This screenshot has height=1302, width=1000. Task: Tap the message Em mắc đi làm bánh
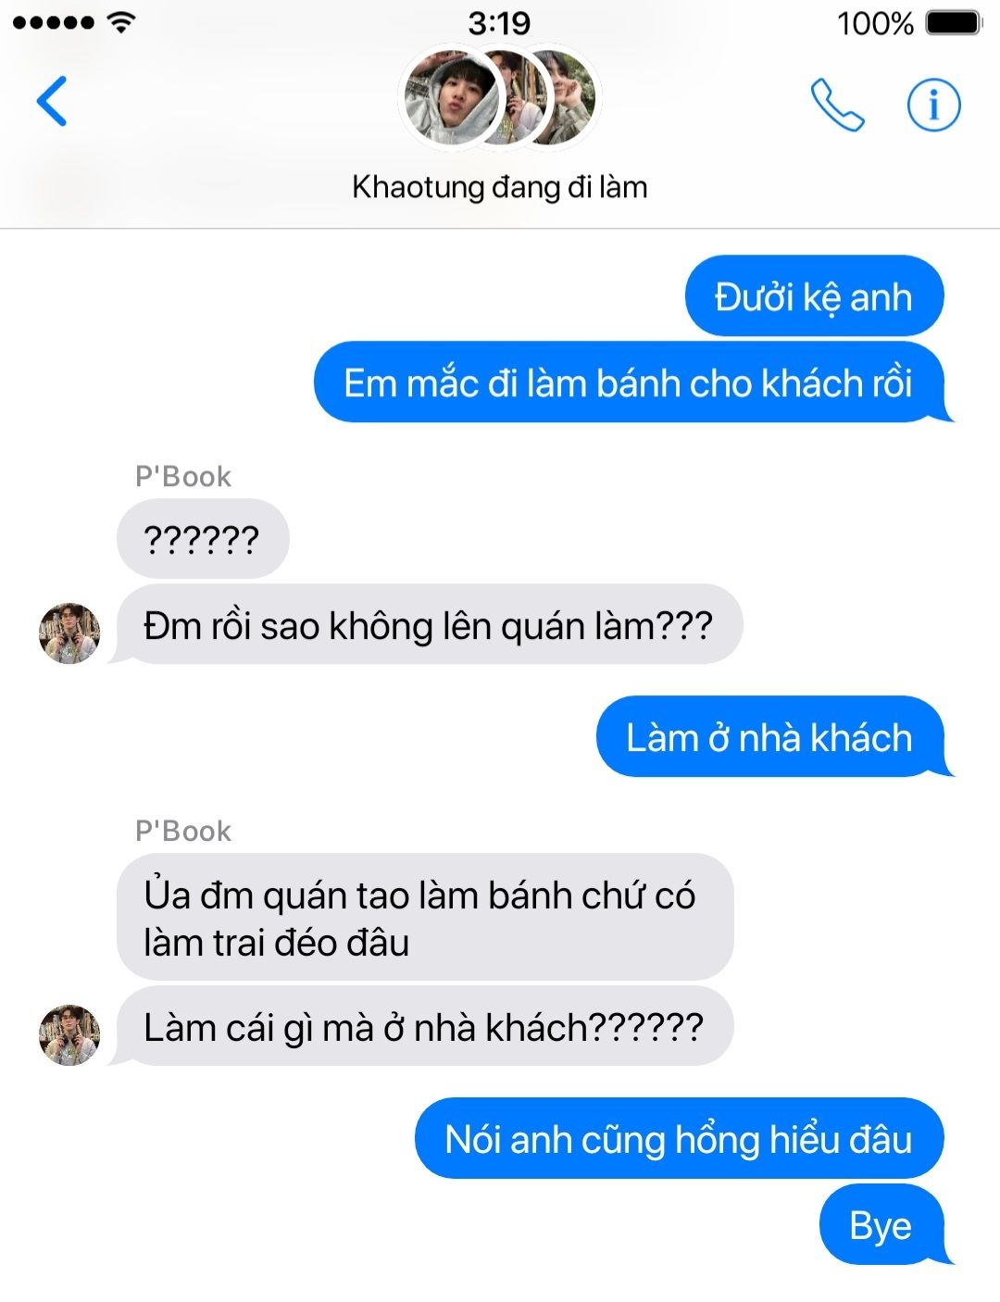pyautogui.click(x=632, y=382)
